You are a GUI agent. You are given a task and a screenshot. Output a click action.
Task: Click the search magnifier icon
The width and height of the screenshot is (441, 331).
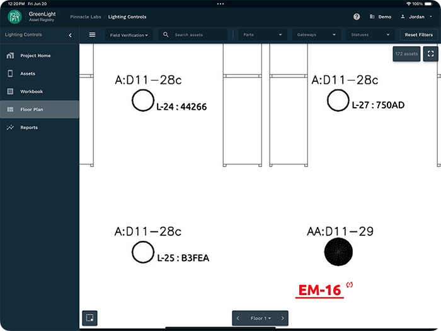(166, 35)
